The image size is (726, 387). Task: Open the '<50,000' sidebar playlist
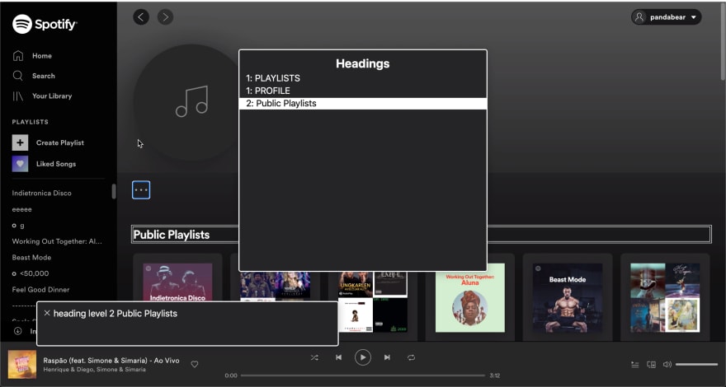tap(31, 273)
